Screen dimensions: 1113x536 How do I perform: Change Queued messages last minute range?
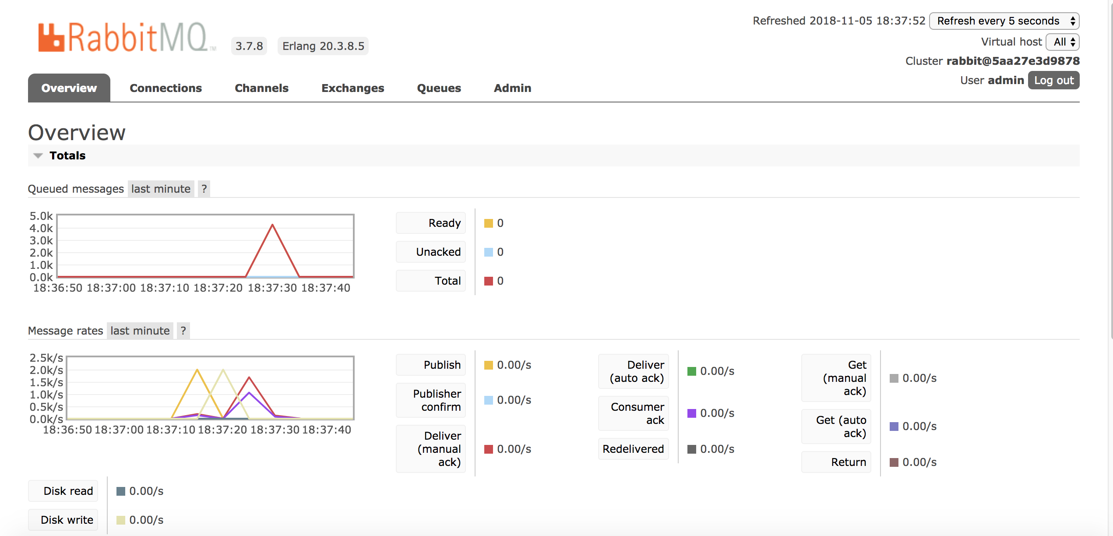(x=161, y=189)
